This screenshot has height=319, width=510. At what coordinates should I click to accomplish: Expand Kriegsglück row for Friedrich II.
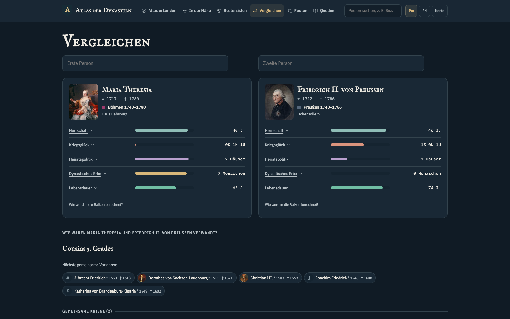[277, 145]
